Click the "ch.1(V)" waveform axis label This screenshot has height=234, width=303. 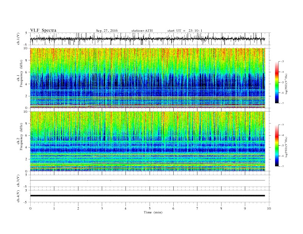pos(18,39)
